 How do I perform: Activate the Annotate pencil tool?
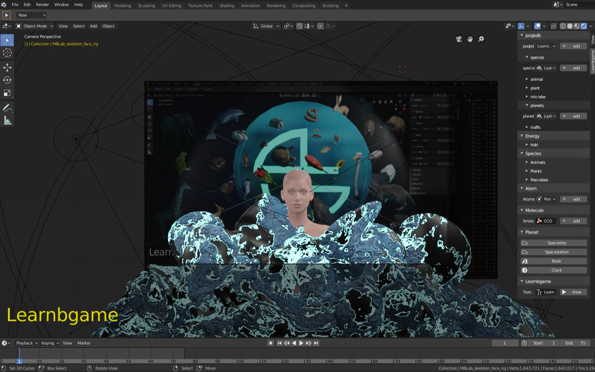7,108
